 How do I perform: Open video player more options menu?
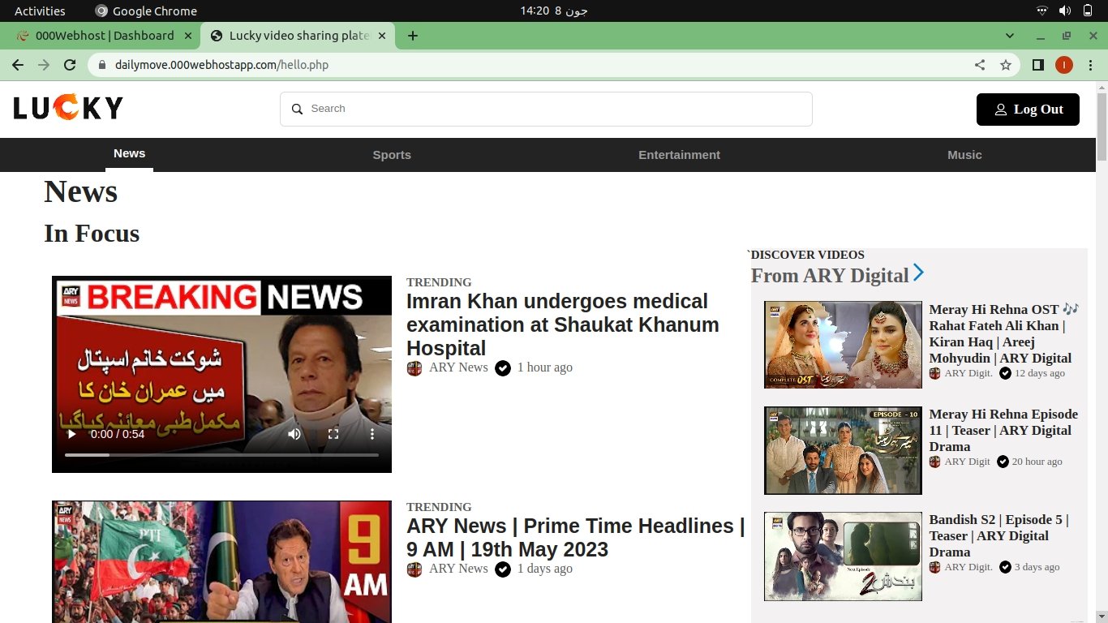pos(372,434)
